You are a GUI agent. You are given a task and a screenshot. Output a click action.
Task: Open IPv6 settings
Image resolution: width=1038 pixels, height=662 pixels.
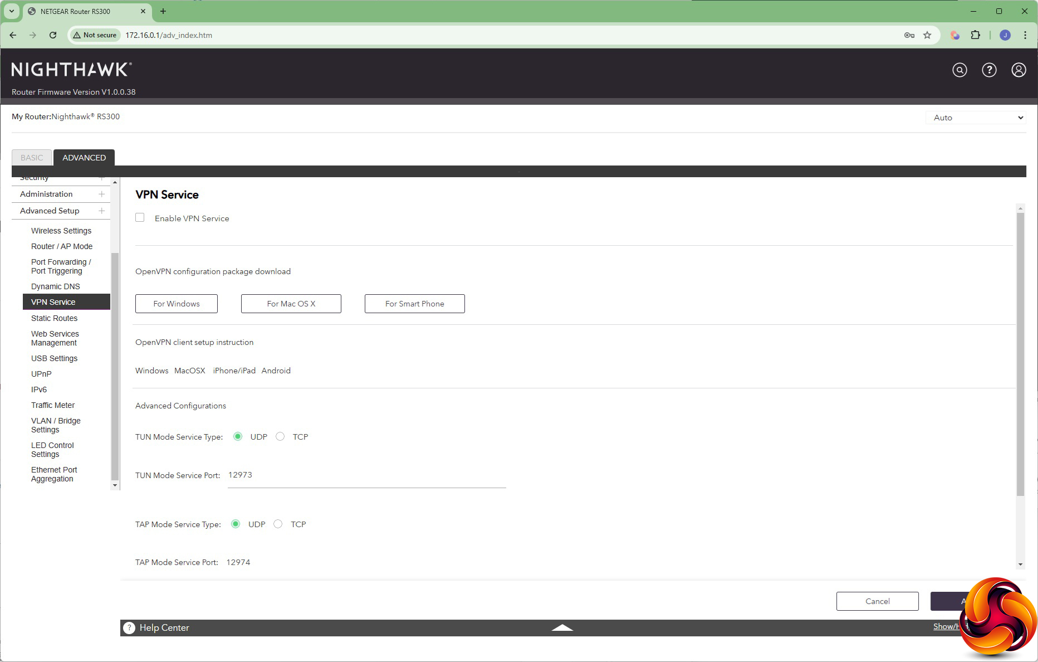tap(39, 390)
